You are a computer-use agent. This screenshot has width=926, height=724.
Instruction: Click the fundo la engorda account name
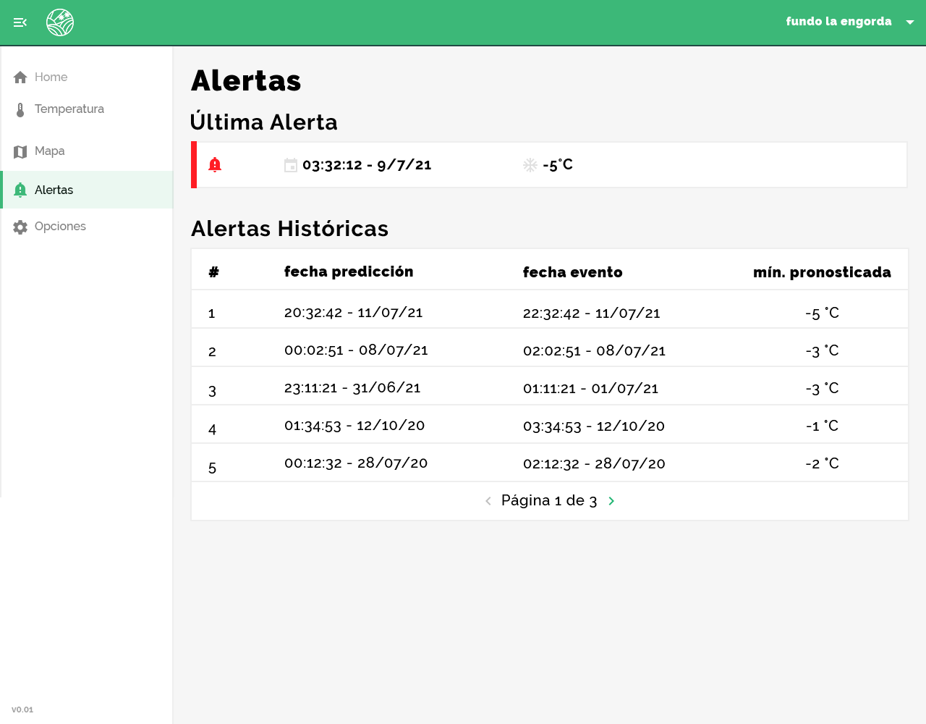(x=838, y=22)
